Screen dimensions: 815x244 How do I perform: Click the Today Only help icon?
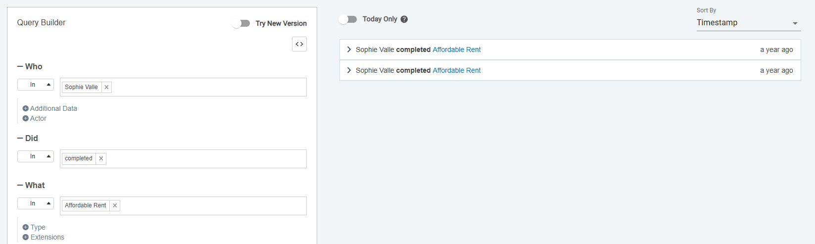(404, 19)
